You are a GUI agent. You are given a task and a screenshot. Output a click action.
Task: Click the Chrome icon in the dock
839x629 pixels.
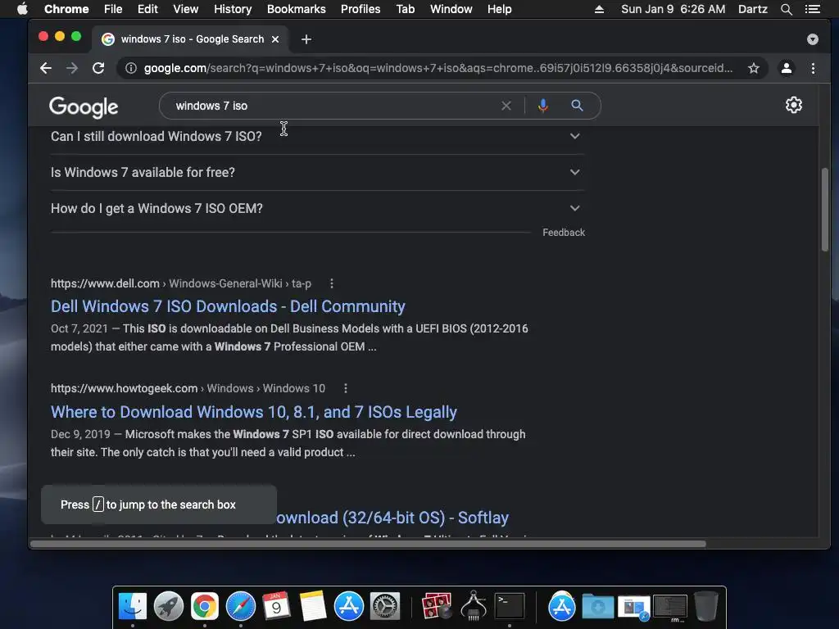(x=204, y=607)
